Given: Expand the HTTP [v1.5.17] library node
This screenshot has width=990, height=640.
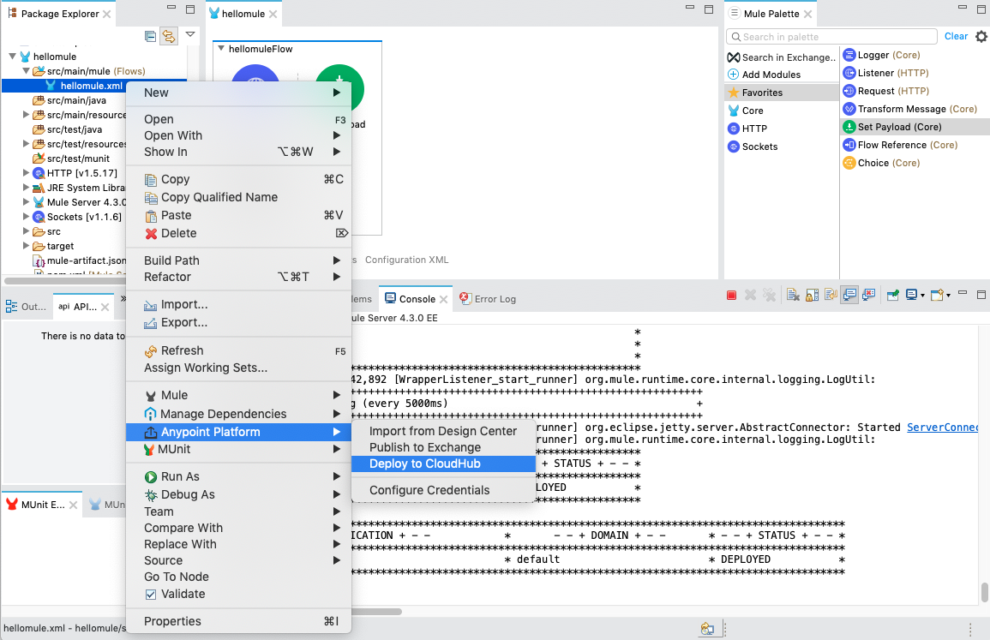Looking at the screenshot, I should click(27, 173).
